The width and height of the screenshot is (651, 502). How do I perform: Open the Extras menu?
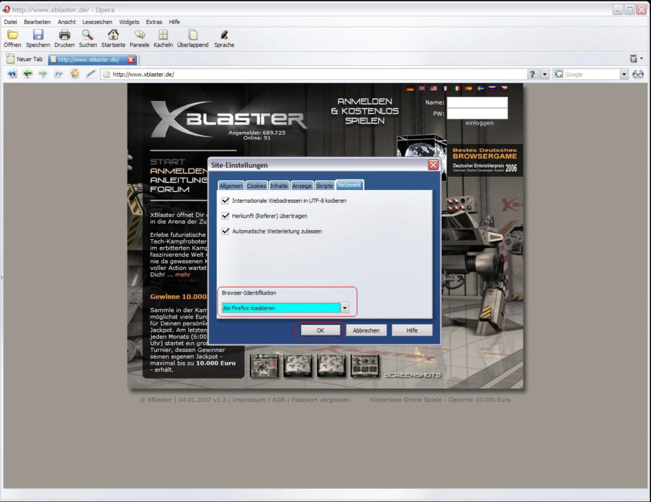(x=154, y=22)
